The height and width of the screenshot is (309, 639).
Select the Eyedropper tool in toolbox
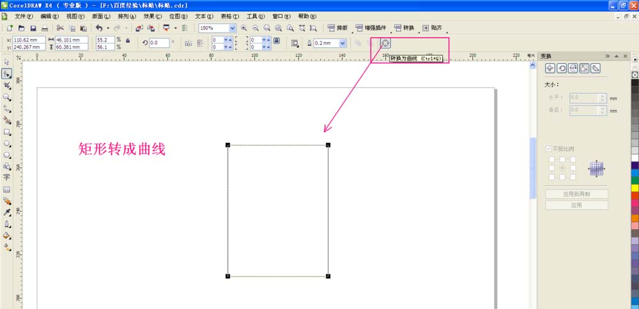pos(6,213)
